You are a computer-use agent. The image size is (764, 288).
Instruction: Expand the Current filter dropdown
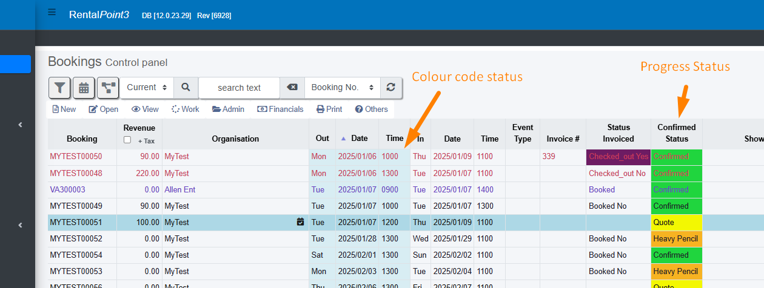[147, 88]
